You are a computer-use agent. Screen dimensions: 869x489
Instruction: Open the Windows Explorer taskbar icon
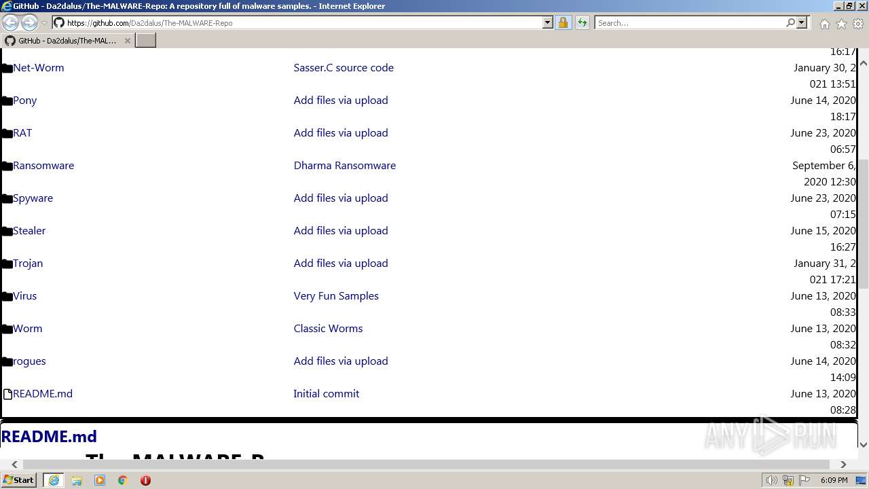(77, 480)
